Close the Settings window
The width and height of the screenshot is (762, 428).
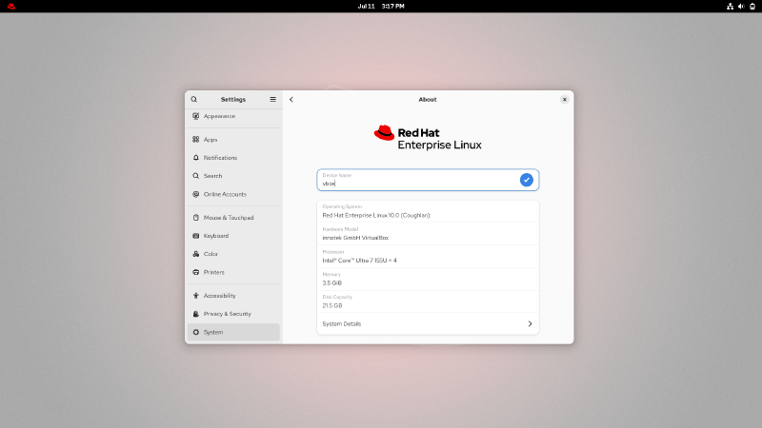[564, 99]
